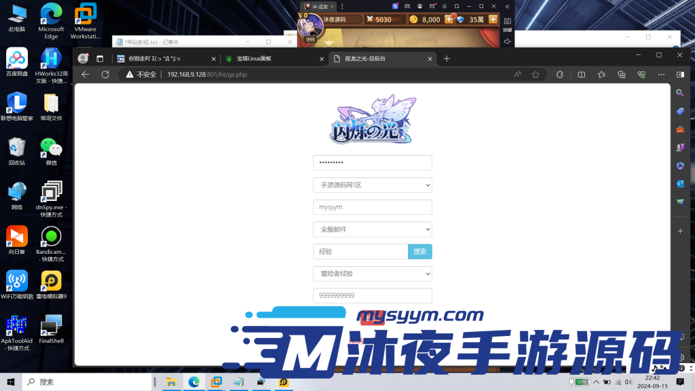Screen dimensions: 695x391
Task: Click the 9999999999 quantity input field
Action: (372, 295)
